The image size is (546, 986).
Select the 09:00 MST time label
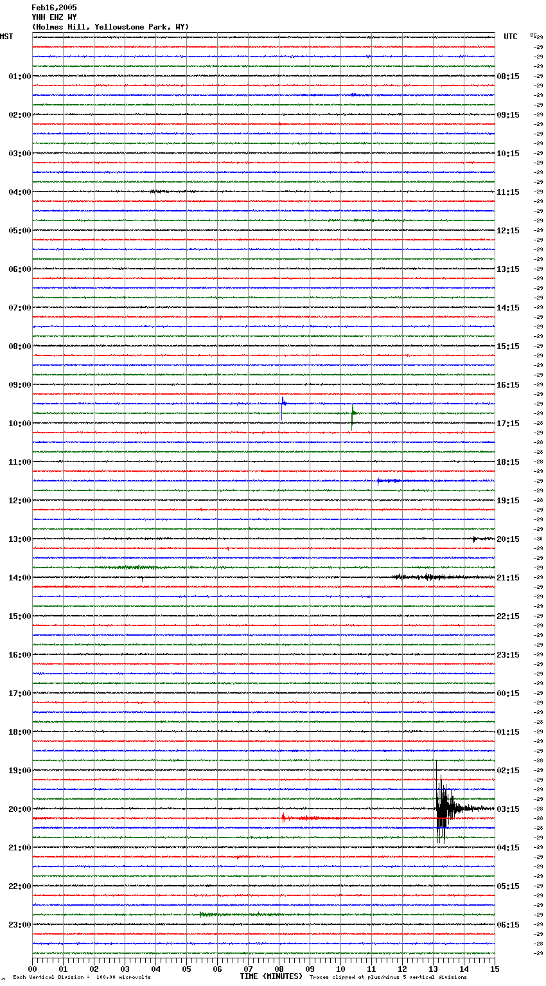[x=19, y=385]
